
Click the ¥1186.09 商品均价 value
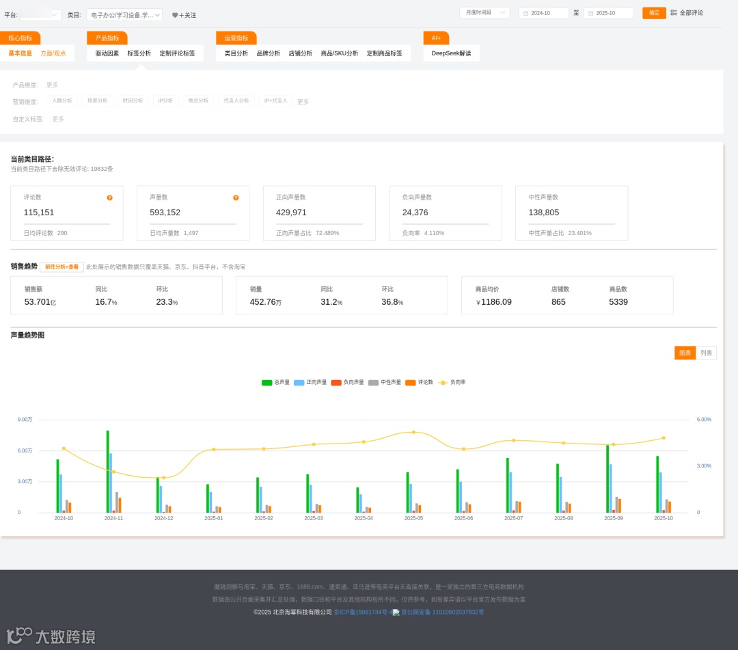pyautogui.click(x=494, y=302)
